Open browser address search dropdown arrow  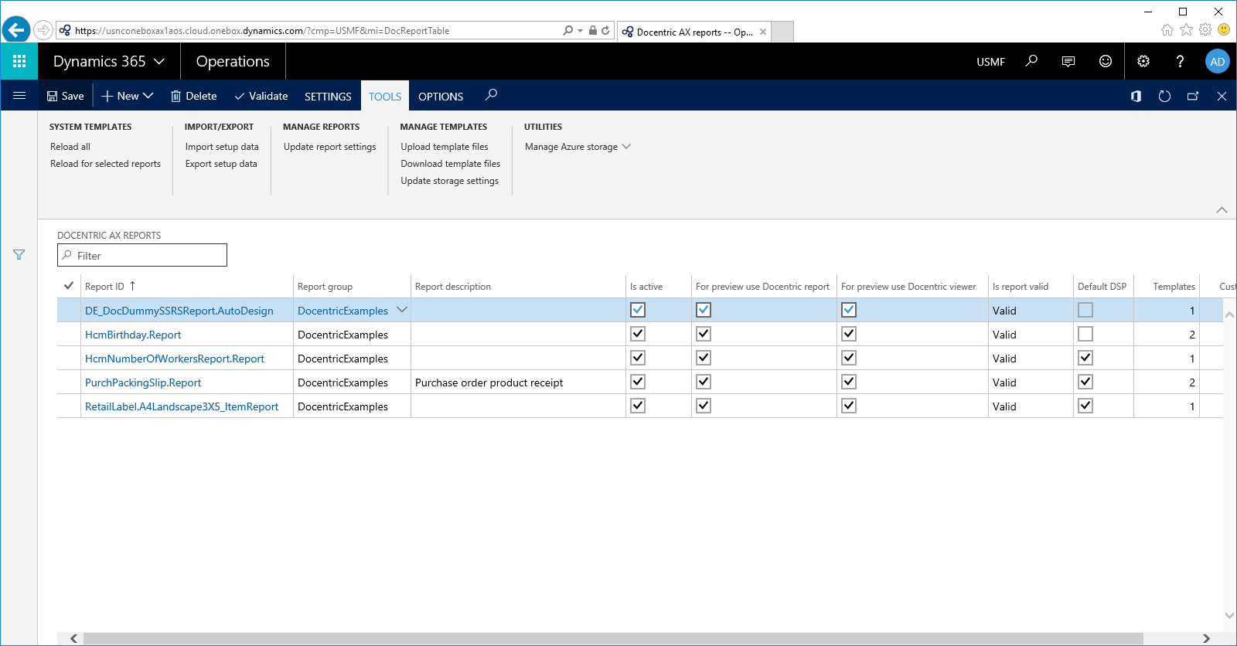(580, 31)
